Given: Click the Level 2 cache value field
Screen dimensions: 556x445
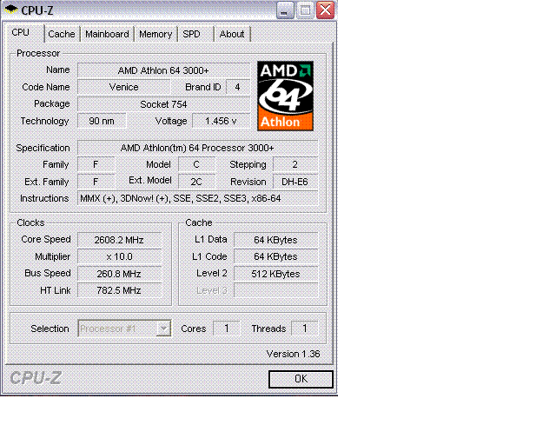Looking at the screenshot, I should [x=276, y=274].
